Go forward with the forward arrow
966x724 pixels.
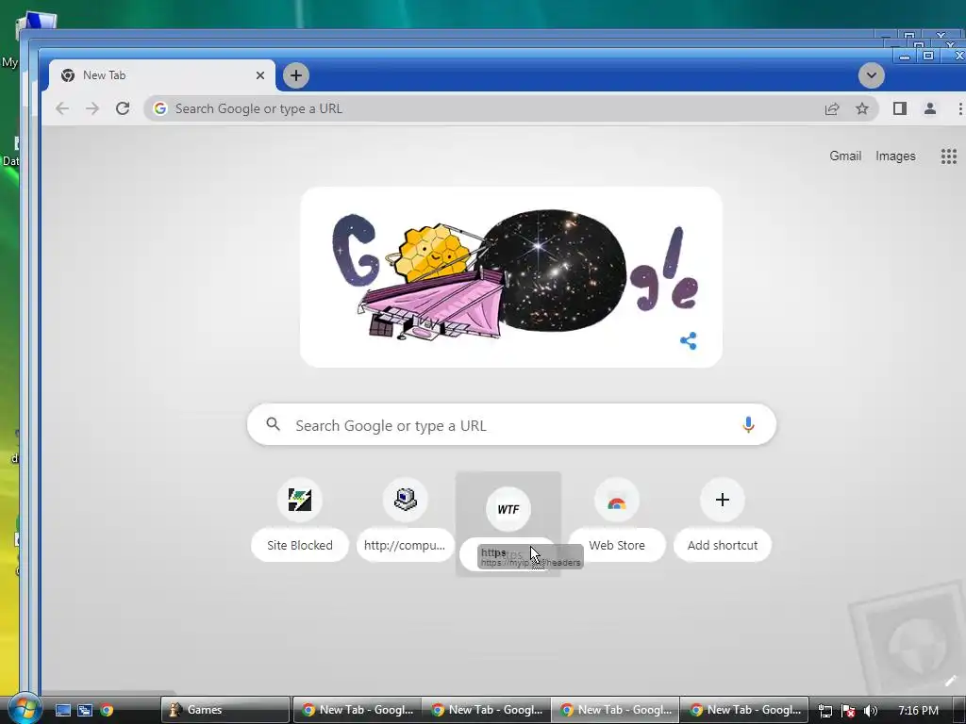pyautogui.click(x=92, y=108)
